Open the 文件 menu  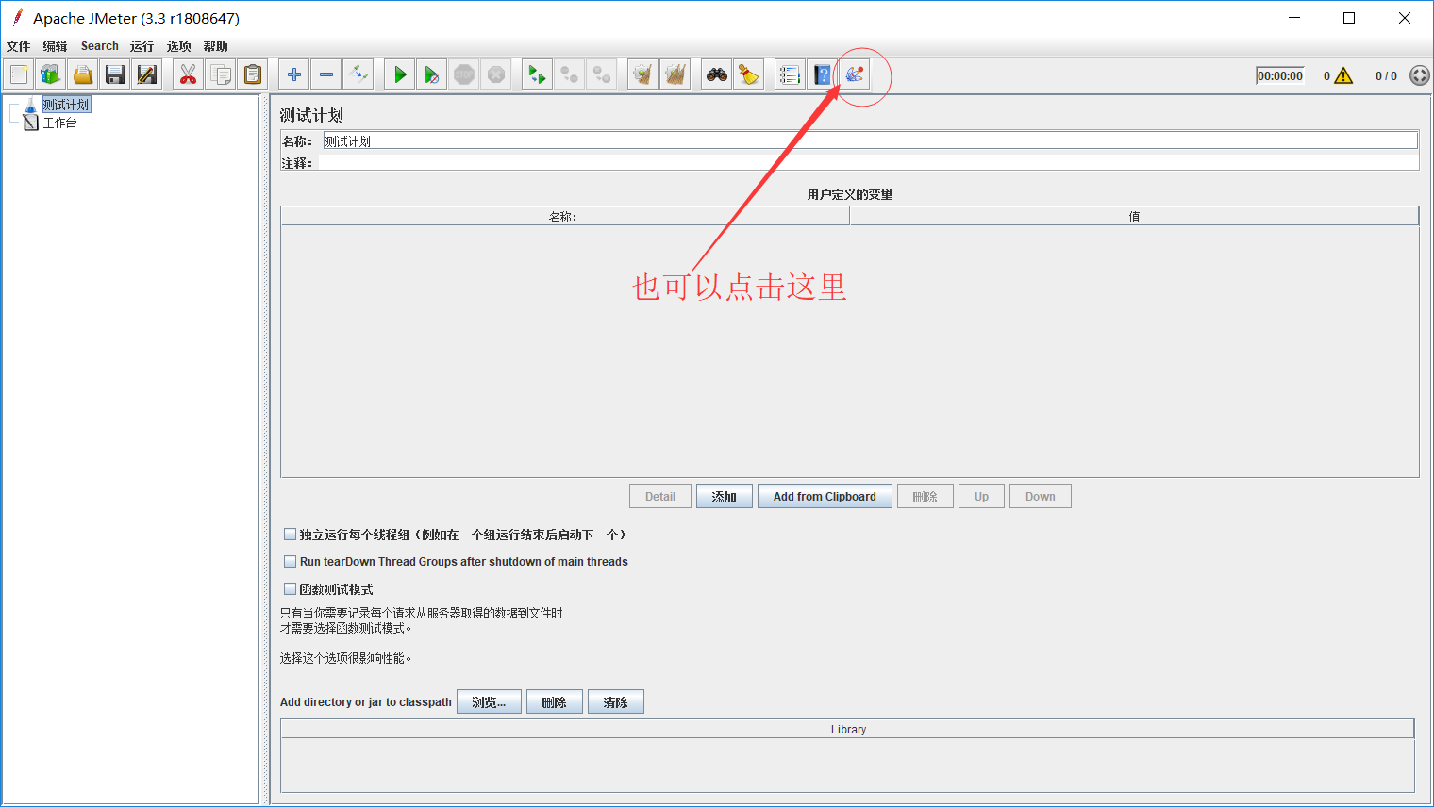coord(19,46)
